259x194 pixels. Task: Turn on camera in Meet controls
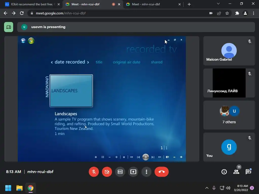click(107, 172)
